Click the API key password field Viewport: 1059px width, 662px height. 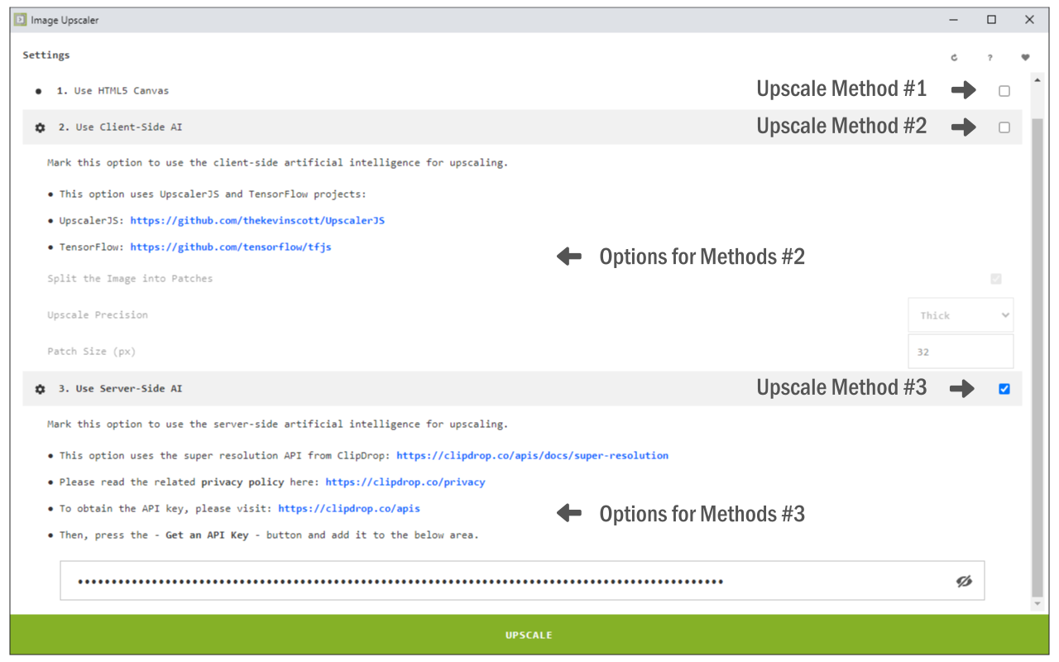pos(522,581)
